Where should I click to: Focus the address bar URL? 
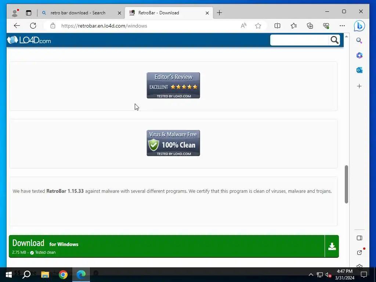[x=104, y=26]
